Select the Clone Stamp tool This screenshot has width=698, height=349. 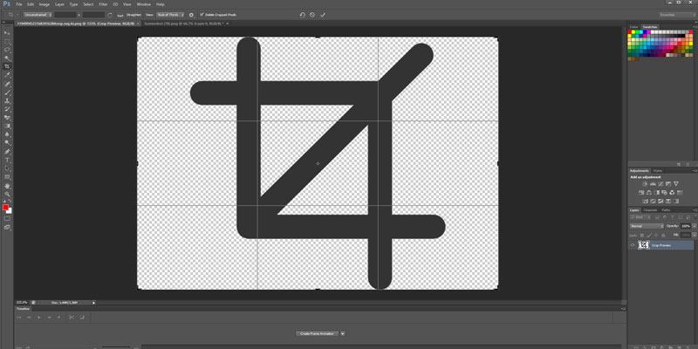[7, 101]
